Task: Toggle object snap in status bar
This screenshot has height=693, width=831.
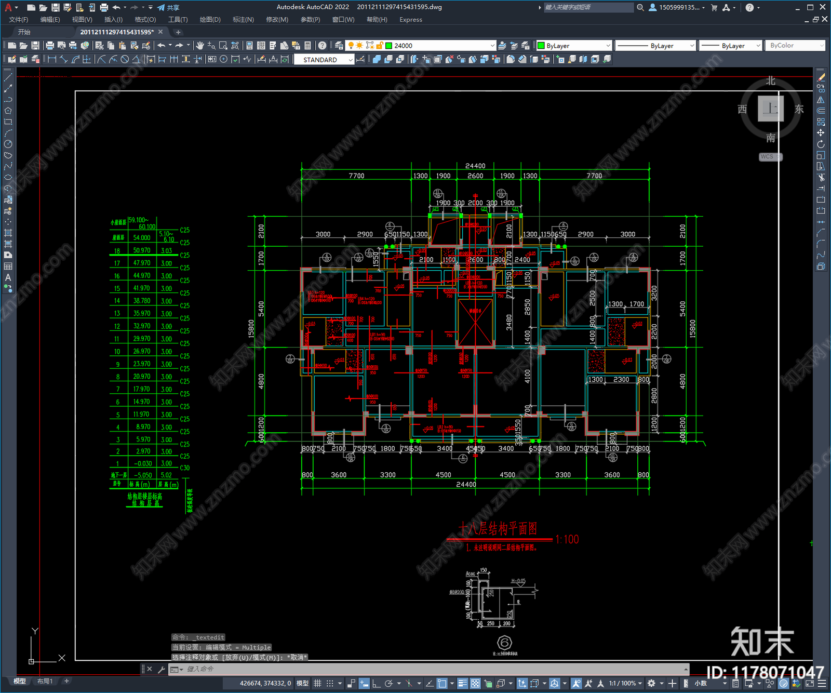Action: (442, 684)
